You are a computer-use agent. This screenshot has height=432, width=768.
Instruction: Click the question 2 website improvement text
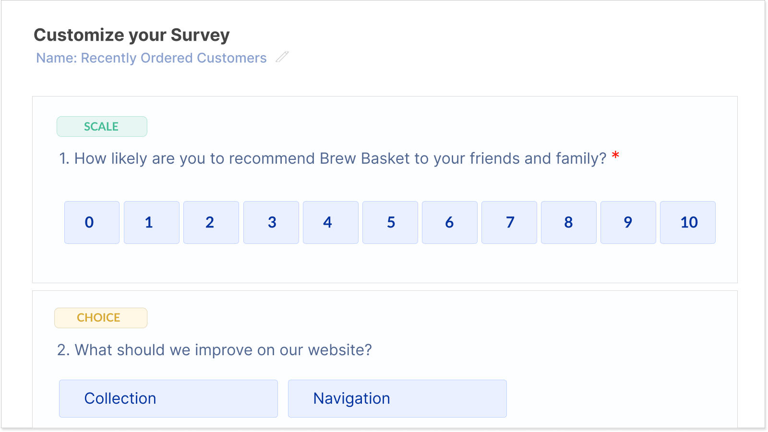coord(215,350)
